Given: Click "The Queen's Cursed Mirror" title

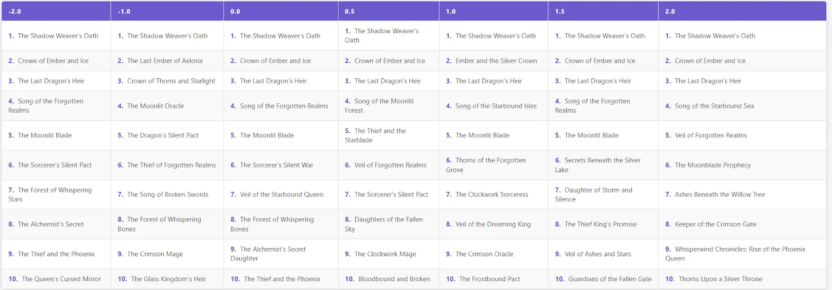Looking at the screenshot, I should point(61,279).
